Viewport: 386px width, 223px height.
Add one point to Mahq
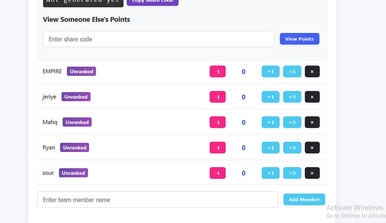point(271,122)
